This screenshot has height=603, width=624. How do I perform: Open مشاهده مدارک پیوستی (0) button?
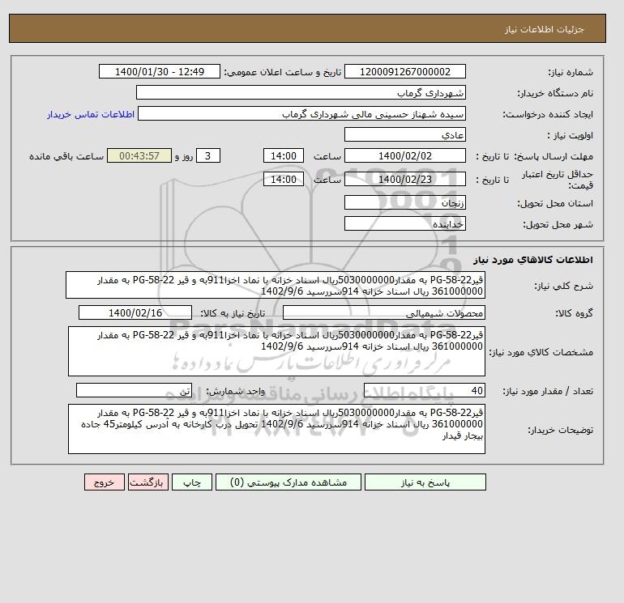(x=288, y=482)
